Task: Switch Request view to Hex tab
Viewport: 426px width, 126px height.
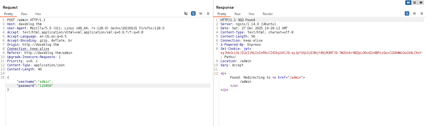Action: tap(38, 14)
